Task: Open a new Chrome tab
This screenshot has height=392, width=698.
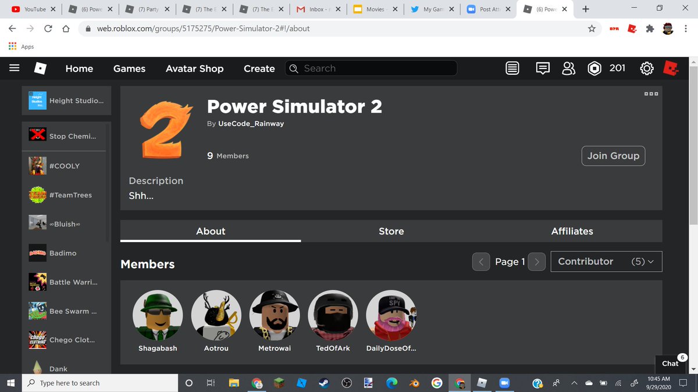Action: point(585,9)
